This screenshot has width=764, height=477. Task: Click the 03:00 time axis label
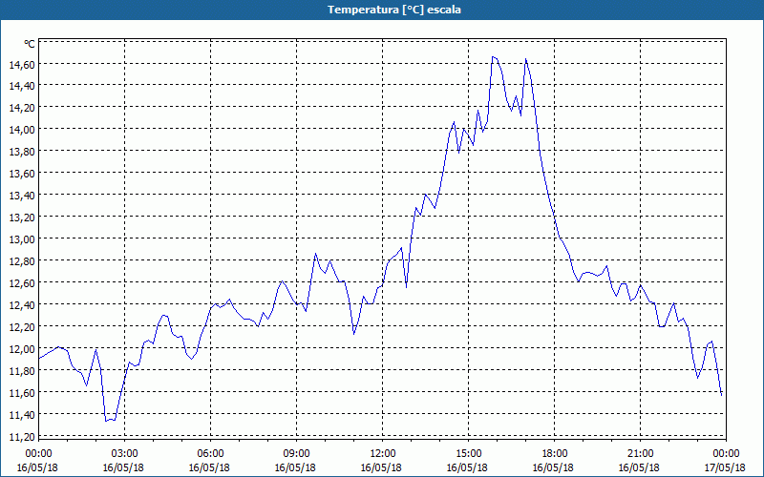(x=124, y=454)
